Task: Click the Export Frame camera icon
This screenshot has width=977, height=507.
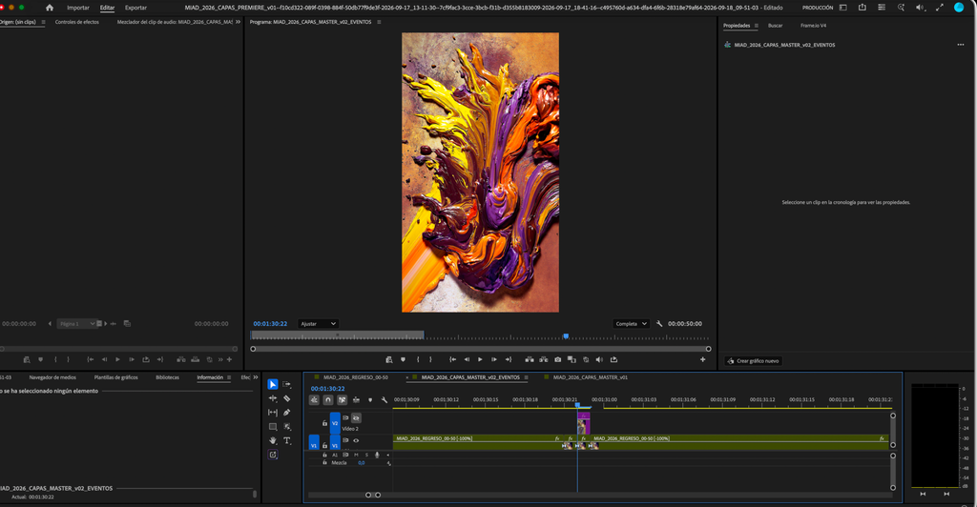Action: 557,359
